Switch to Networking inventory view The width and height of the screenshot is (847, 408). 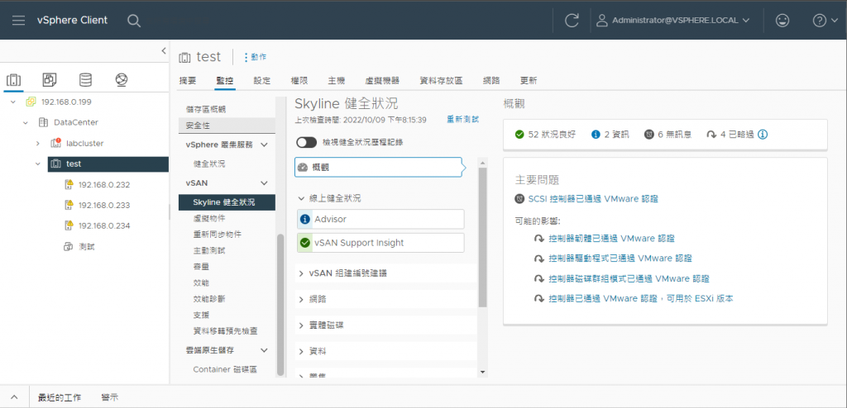tap(122, 80)
